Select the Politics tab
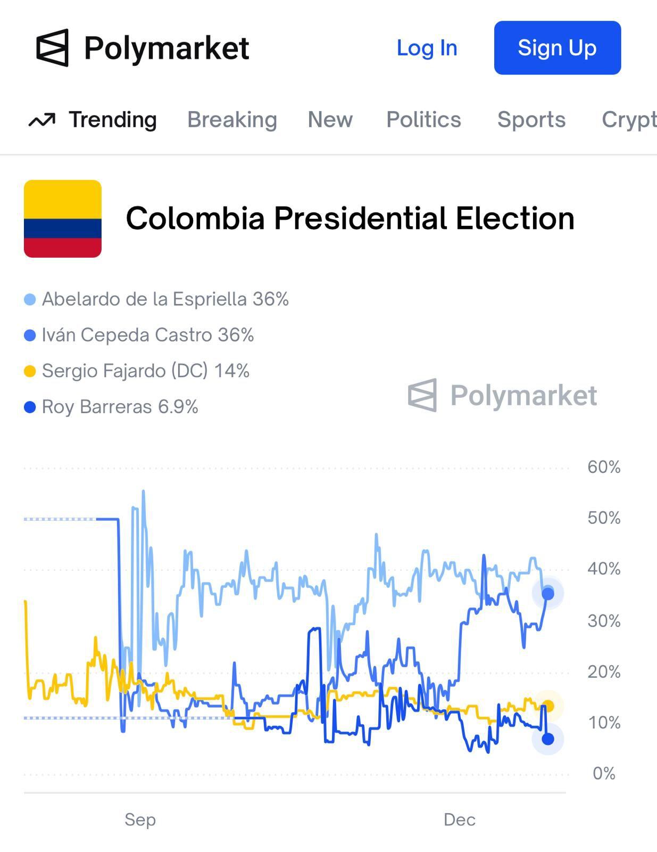The height and width of the screenshot is (852, 657). 423,120
